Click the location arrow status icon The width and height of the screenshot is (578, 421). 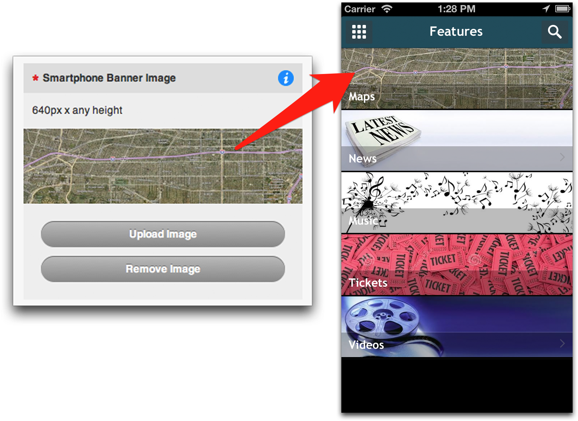546,9
